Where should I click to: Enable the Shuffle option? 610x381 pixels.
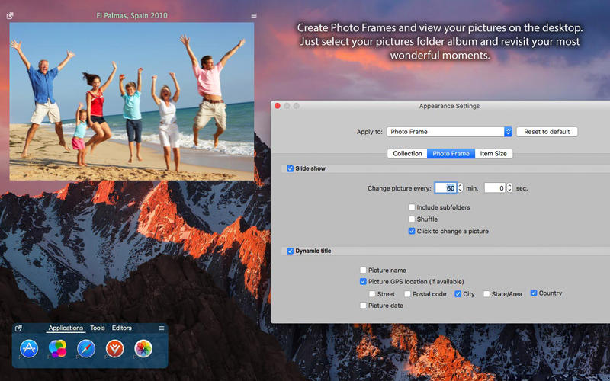tap(412, 219)
